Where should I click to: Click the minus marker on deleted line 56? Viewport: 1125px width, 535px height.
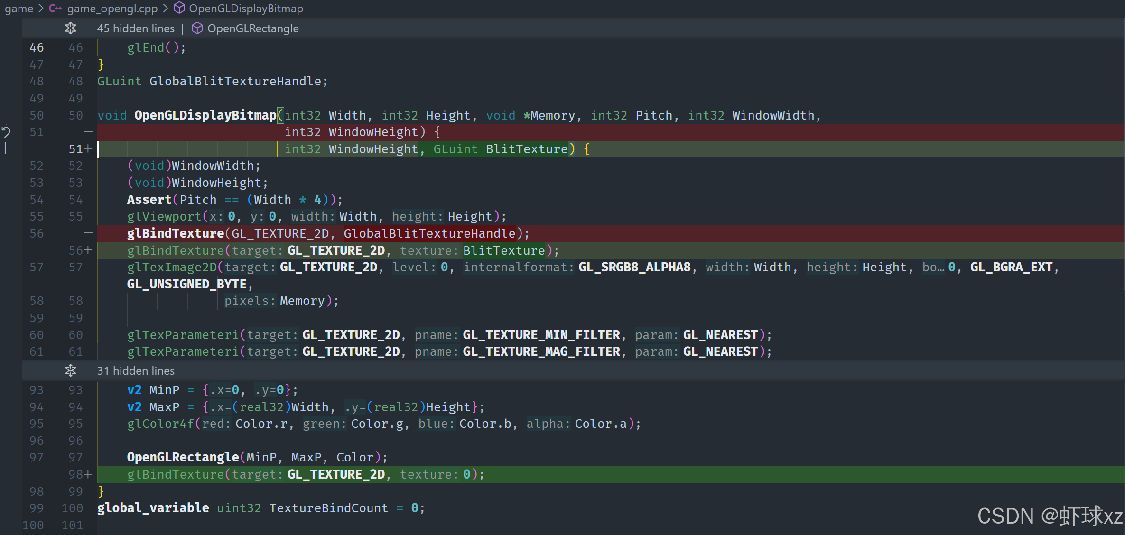(x=88, y=233)
